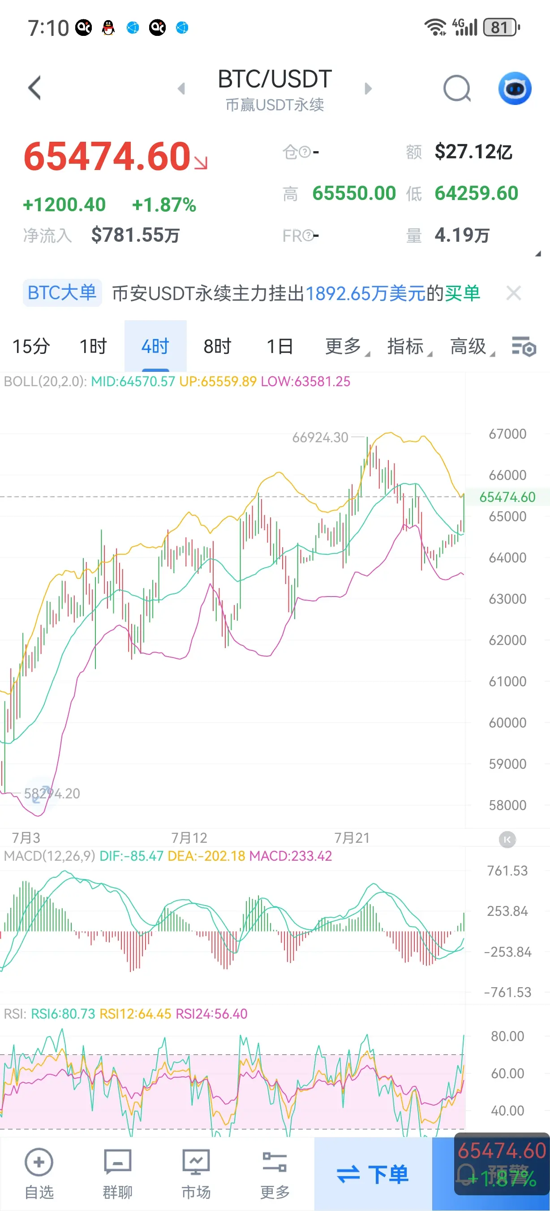Screen dimensions: 550x1211
Task: Select the 1日 timeframe tab
Action: (279, 346)
